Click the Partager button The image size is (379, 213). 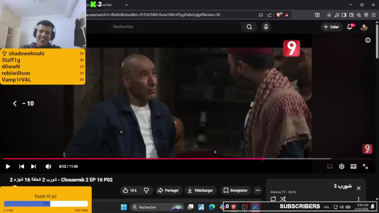[168, 191]
